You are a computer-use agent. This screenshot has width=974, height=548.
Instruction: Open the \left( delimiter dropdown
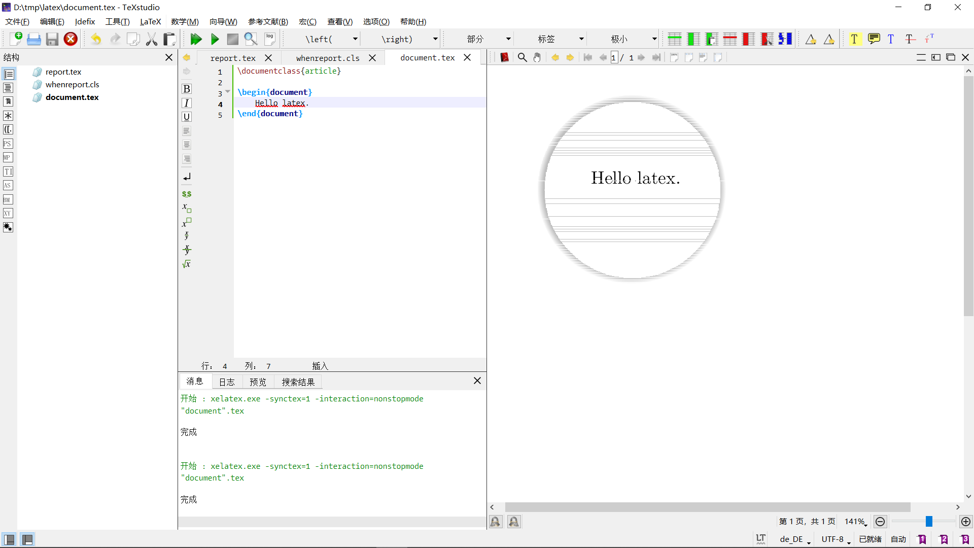(355, 39)
